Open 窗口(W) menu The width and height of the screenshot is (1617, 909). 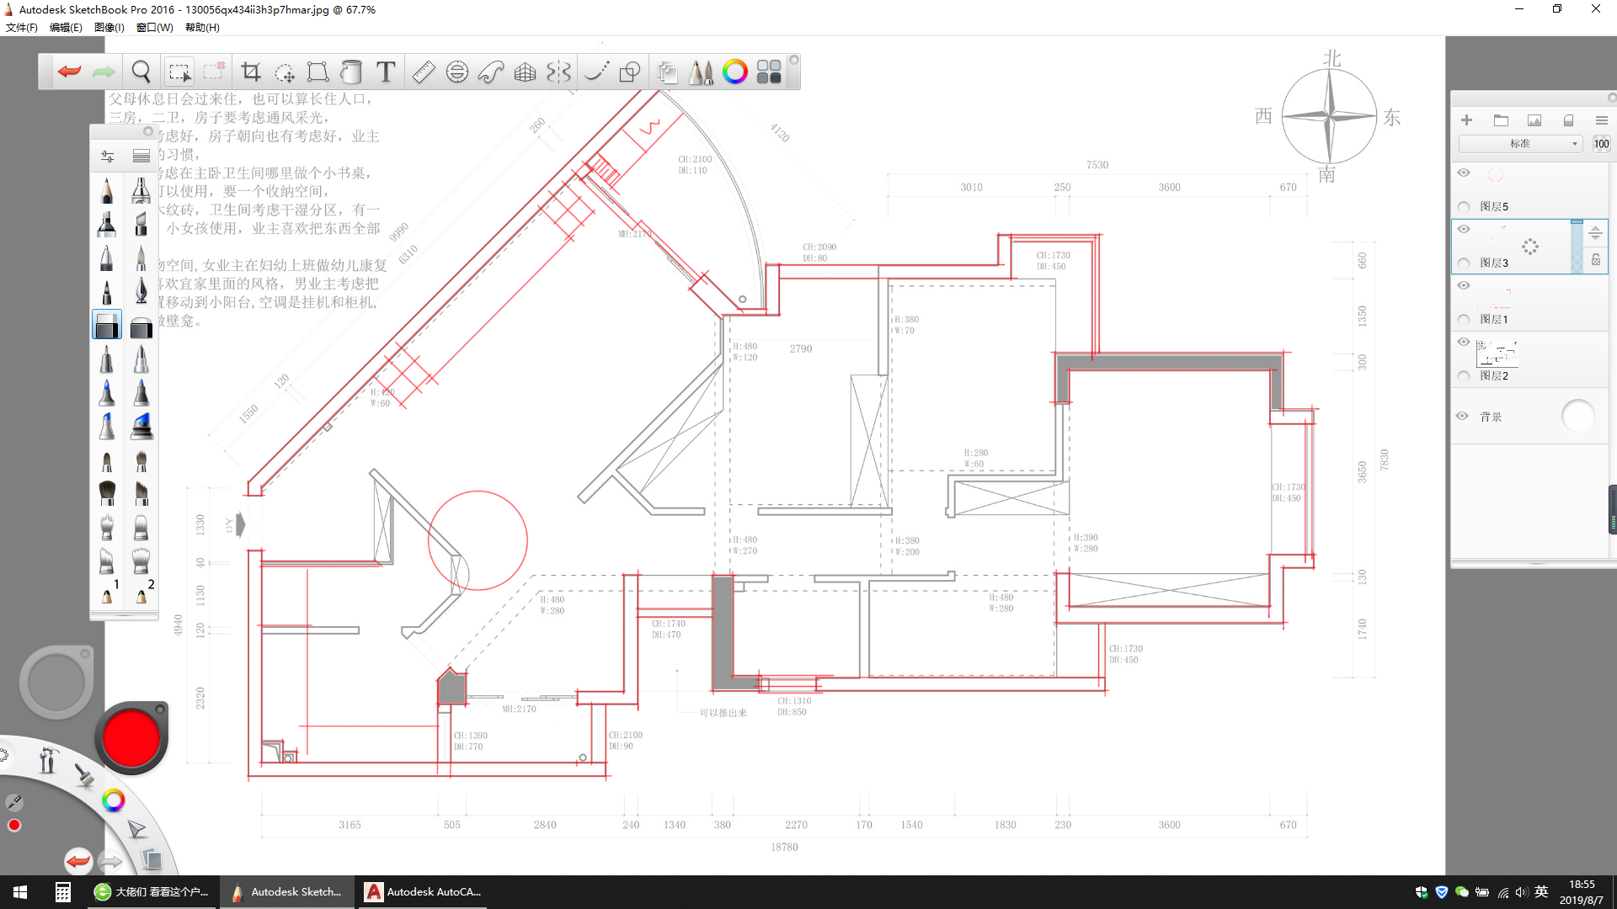155,28
